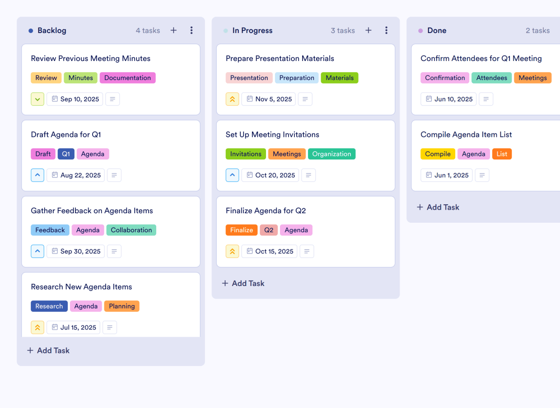Viewport: 560px width, 408px height.
Task: Open highest priority indicator on Research New Agenda Items
Action: (x=37, y=328)
